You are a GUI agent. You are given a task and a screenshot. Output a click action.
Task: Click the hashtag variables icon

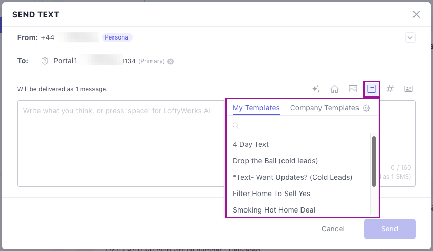[x=390, y=89]
